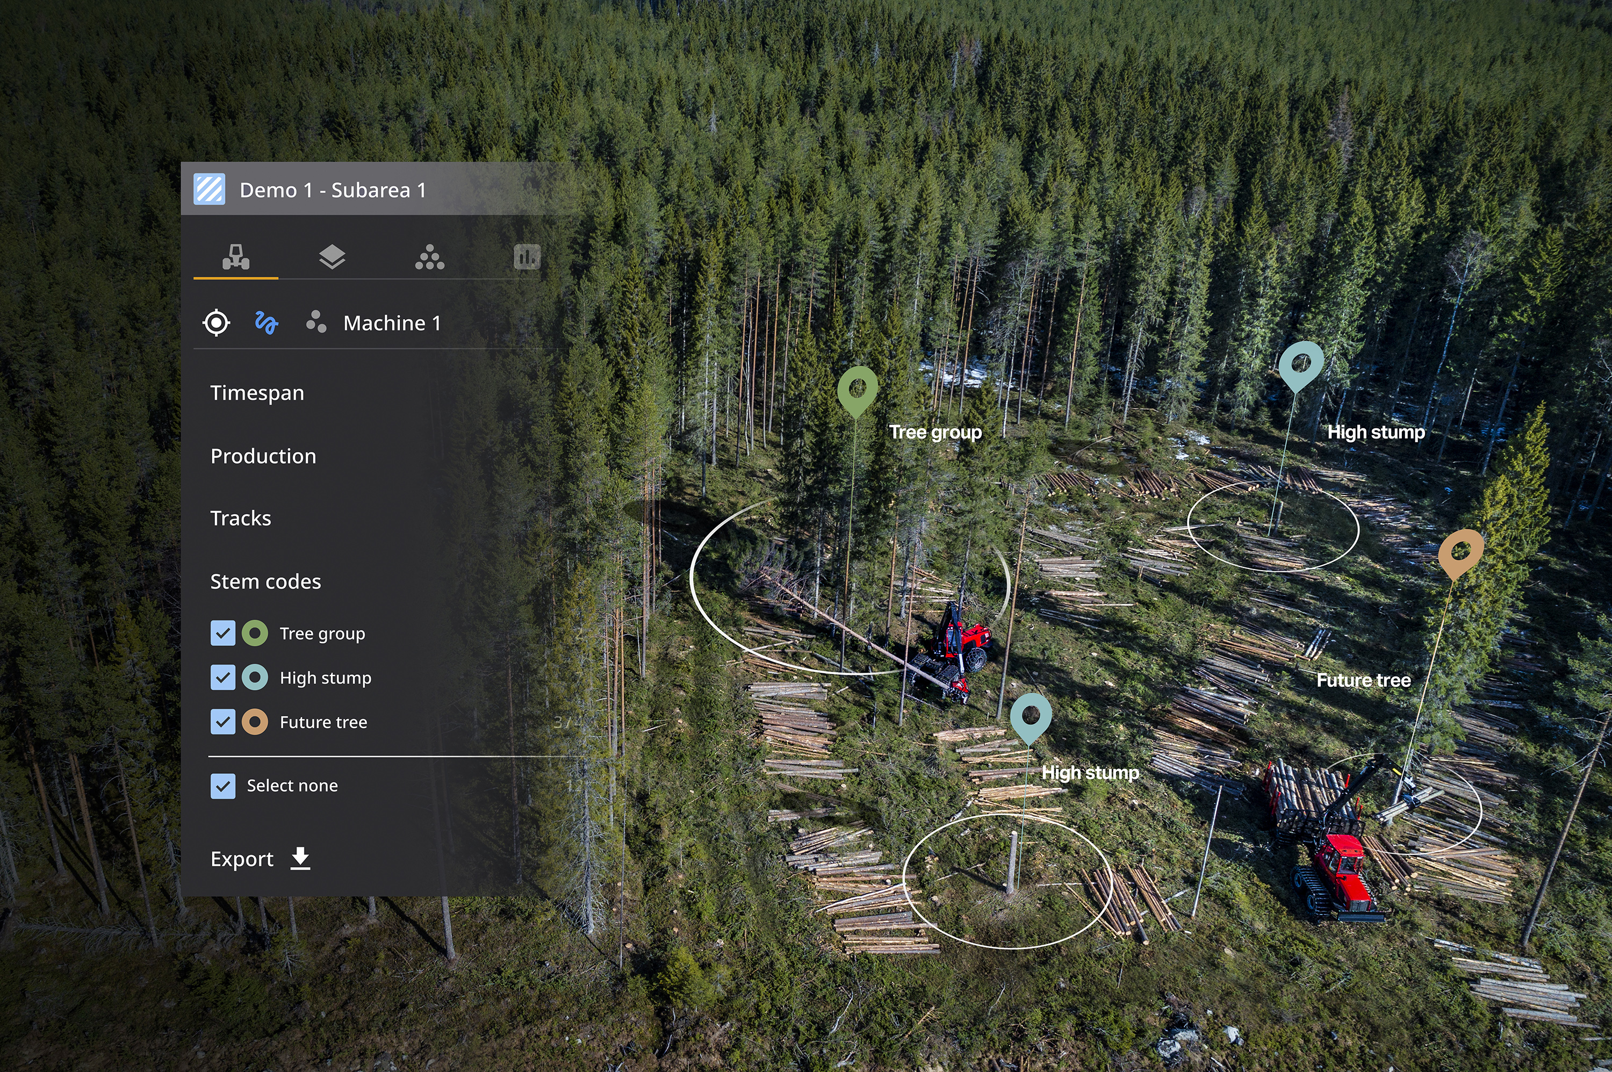Click the locate target crosshair icon
The image size is (1612, 1072).
coord(216,323)
